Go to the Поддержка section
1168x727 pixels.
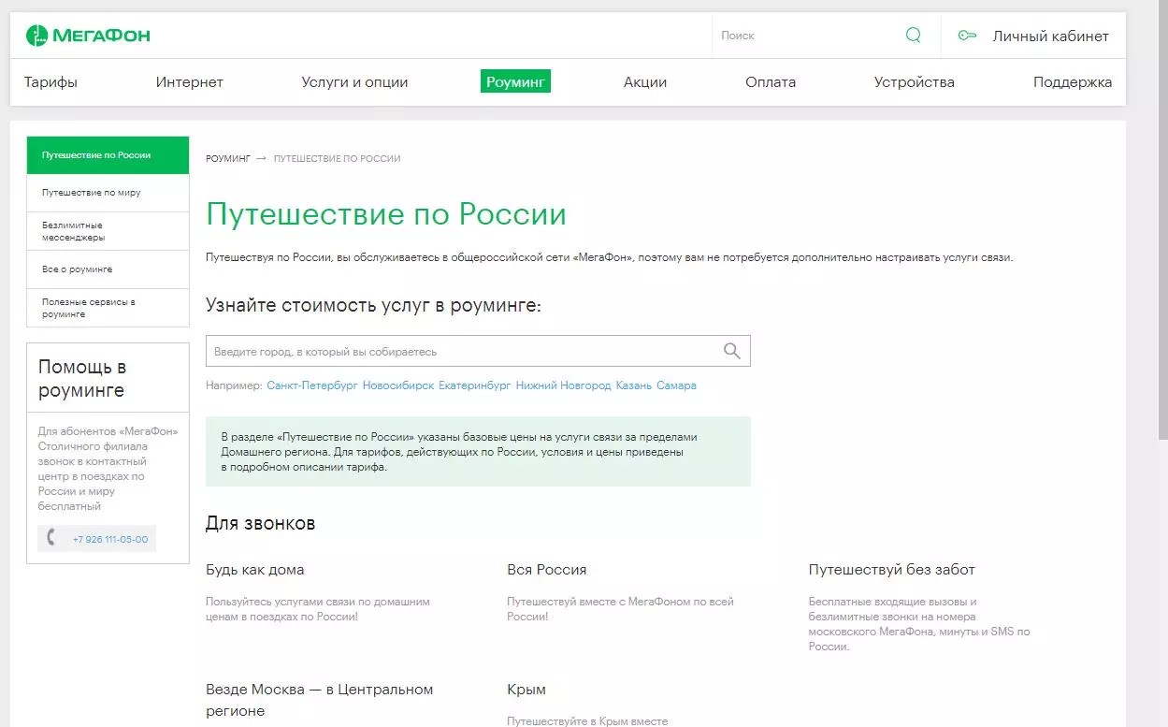click(1072, 82)
